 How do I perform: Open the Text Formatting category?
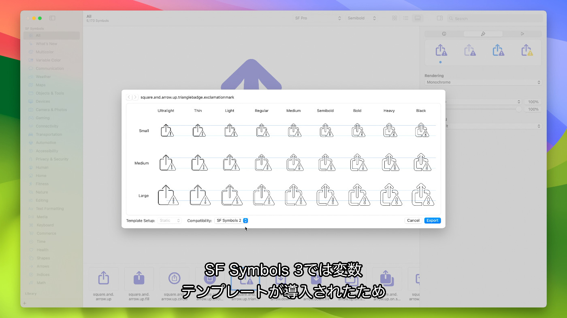(x=51, y=208)
